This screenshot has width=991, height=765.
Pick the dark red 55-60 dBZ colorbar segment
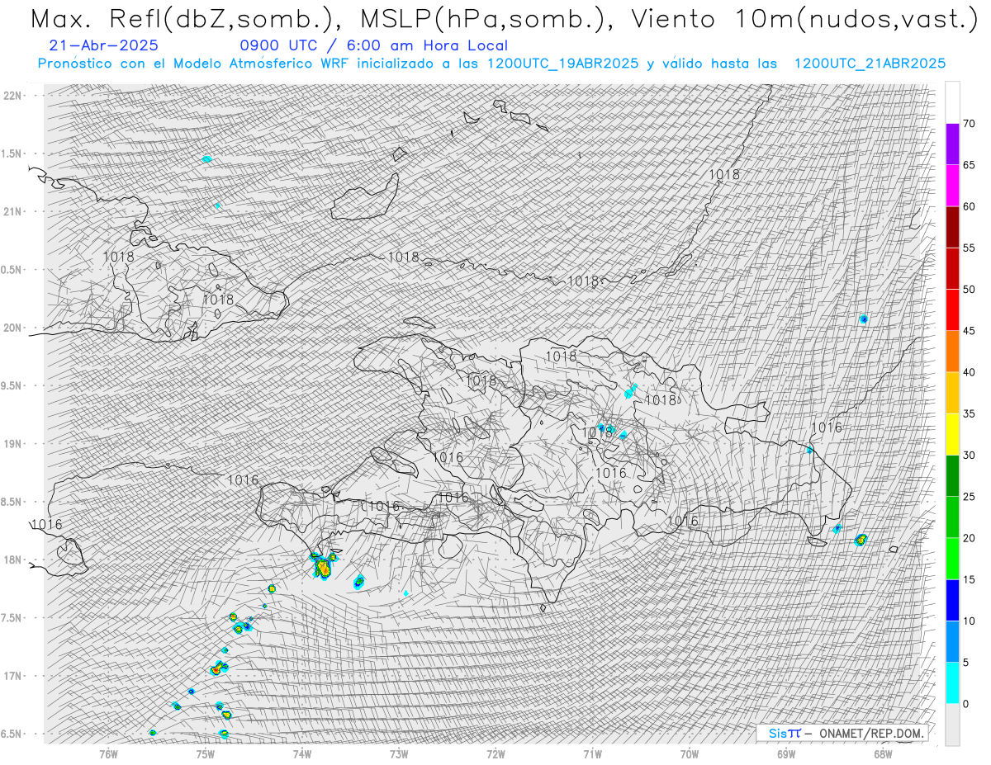(952, 227)
